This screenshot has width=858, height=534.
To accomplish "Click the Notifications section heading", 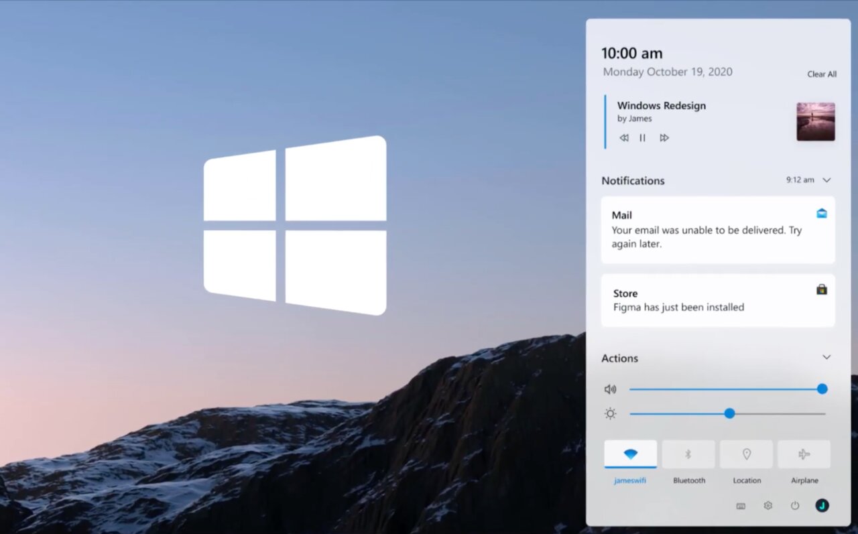I will tap(633, 181).
